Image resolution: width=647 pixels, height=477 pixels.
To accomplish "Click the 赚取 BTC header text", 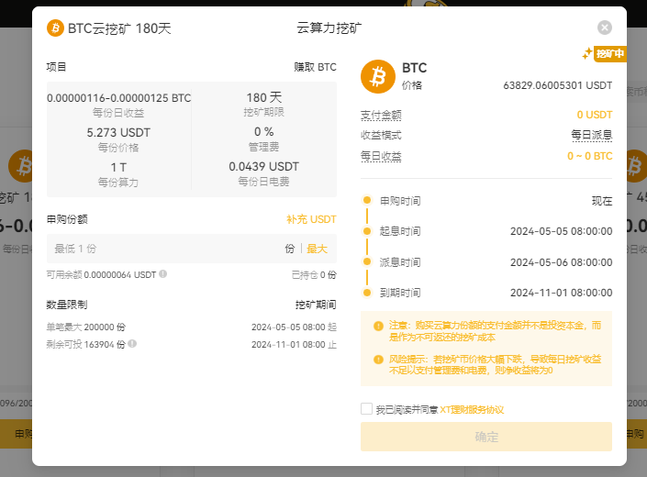I will click(316, 67).
